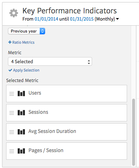Screen dimensions: 139x168
Task: Click bar chart icon for Avg Session Duration
Action: click(x=21, y=132)
